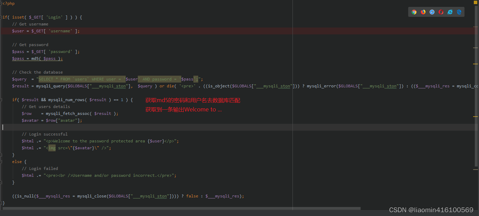Open the file in Internet Explorer

[450, 12]
